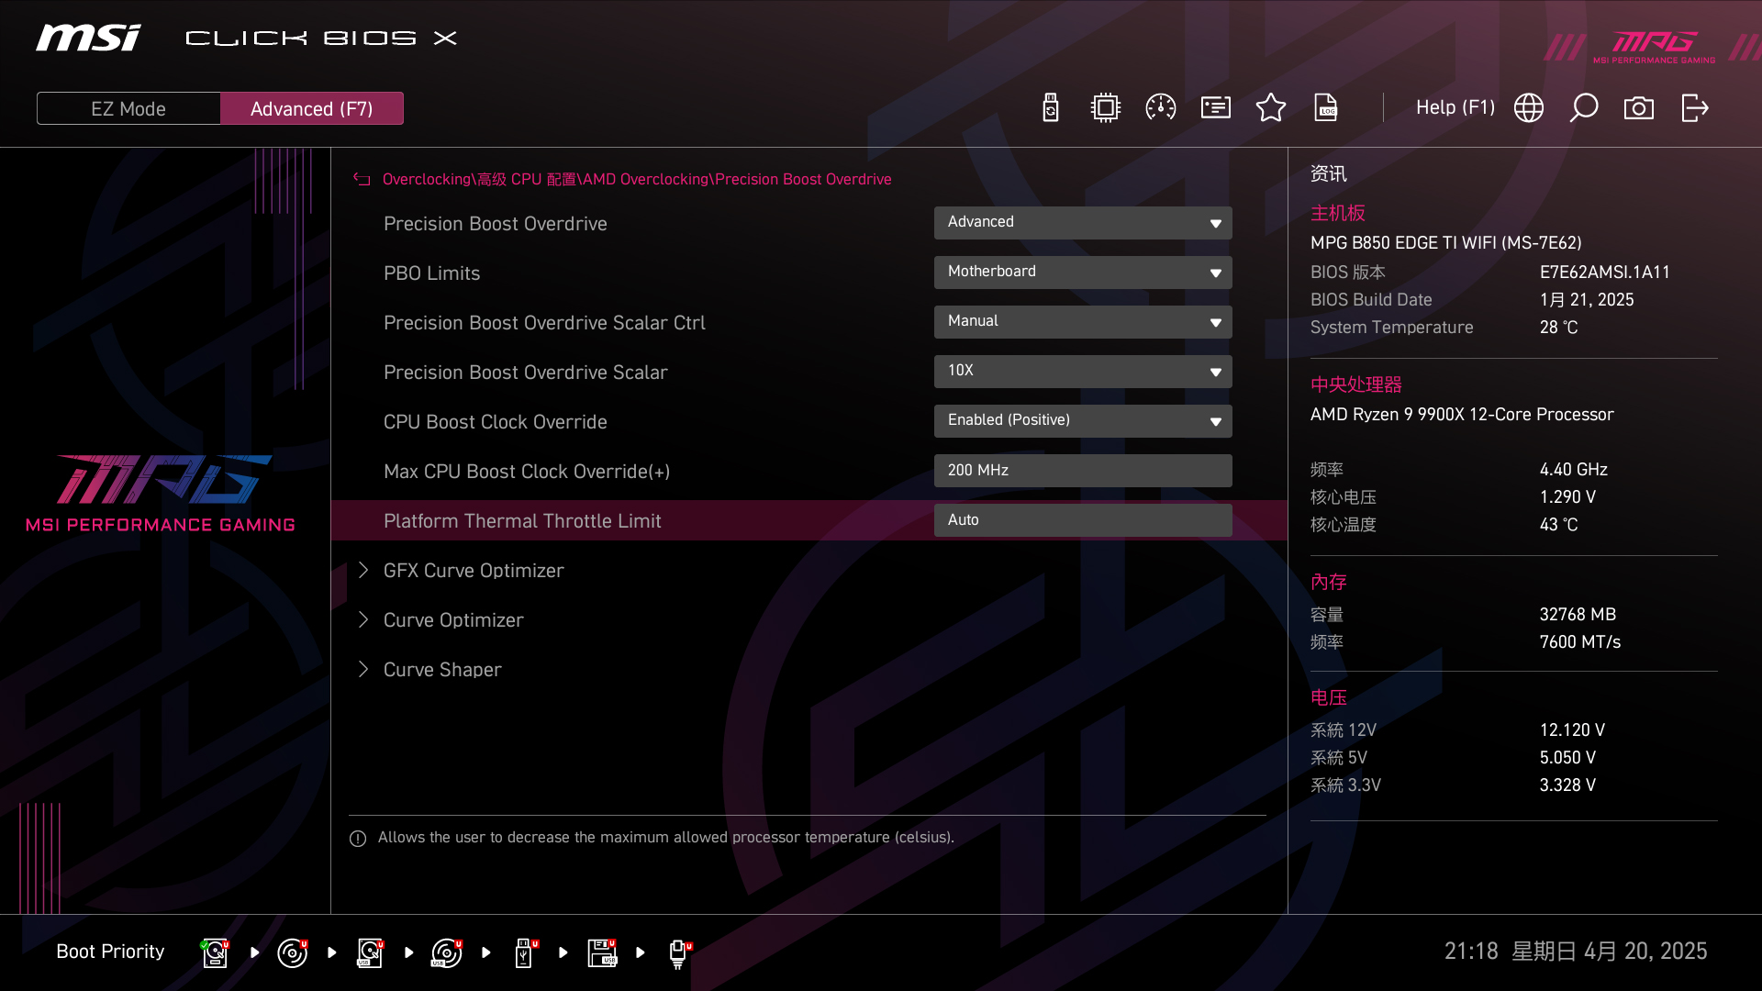Open the M-Flash USB BIOS update icon
The height and width of the screenshot is (991, 1762).
(1051, 108)
